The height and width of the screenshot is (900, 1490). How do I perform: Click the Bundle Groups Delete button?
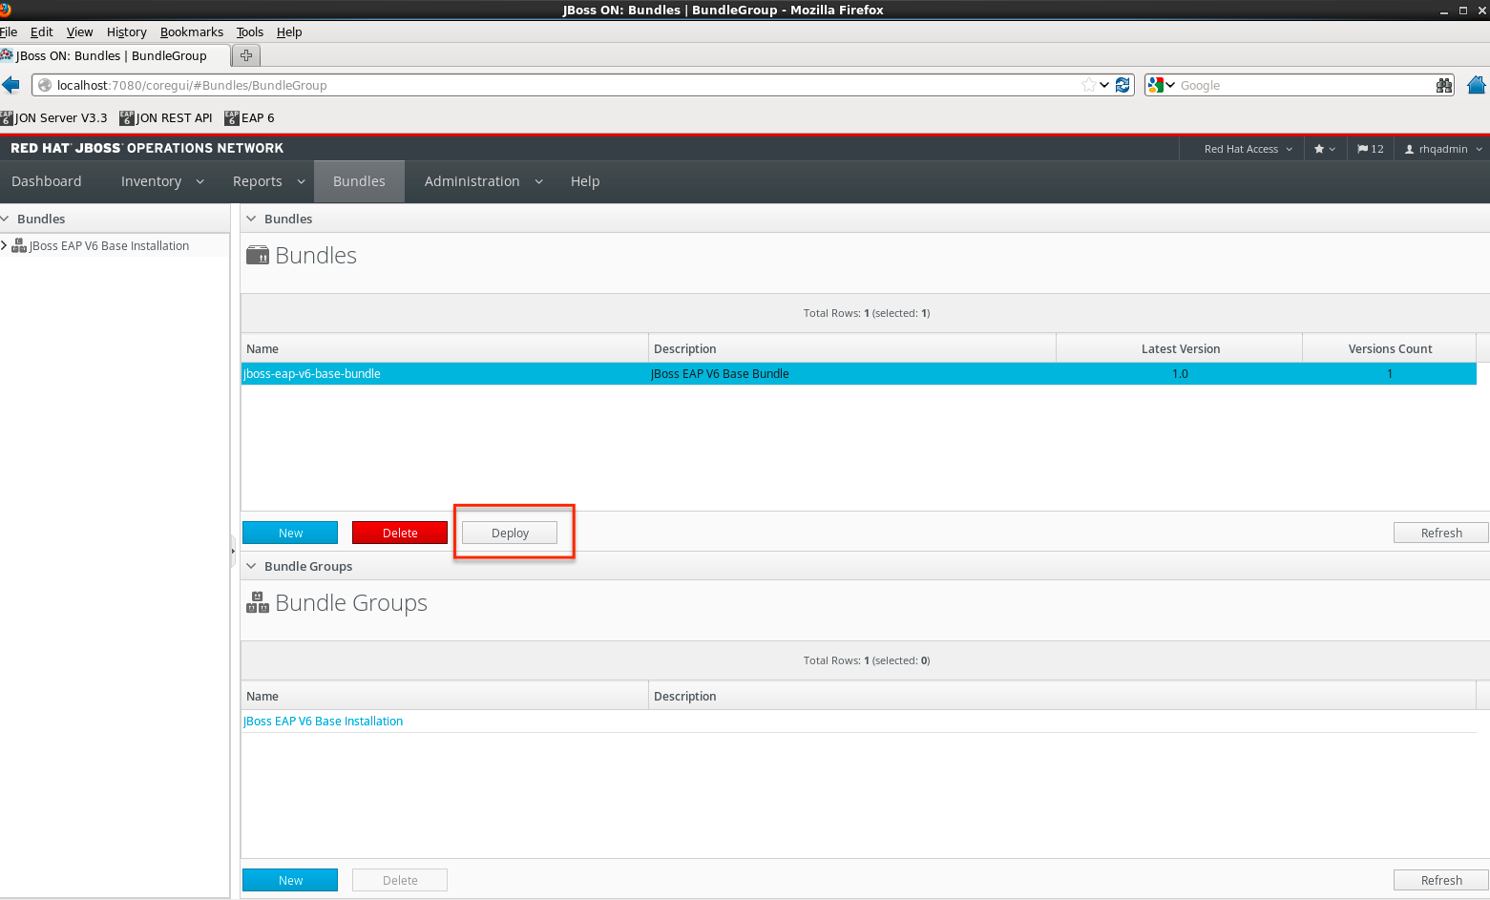click(400, 880)
